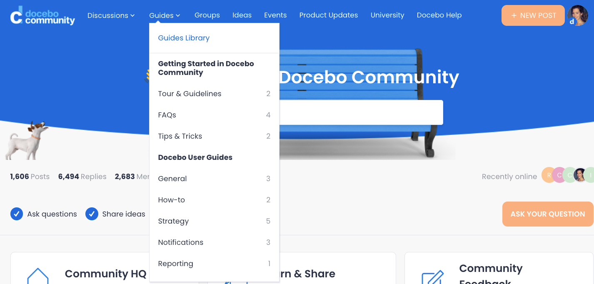Select Strategy in the Guides menu
The image size is (594, 284).
(x=214, y=221)
